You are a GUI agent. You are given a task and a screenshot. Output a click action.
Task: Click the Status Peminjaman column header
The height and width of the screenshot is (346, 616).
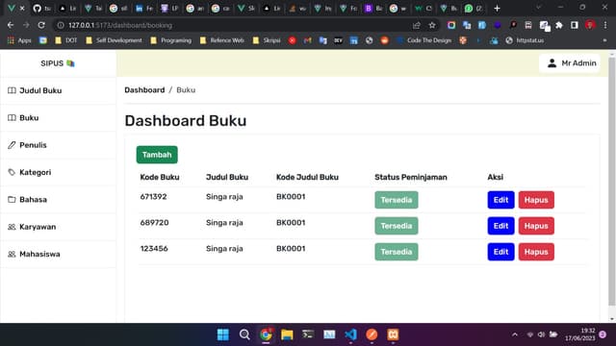click(x=411, y=177)
